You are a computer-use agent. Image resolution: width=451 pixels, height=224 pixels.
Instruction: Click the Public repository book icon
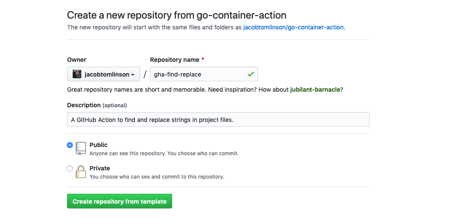click(x=81, y=148)
